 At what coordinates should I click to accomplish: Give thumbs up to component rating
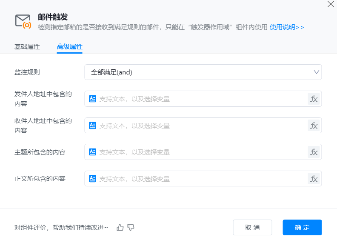[120, 228]
